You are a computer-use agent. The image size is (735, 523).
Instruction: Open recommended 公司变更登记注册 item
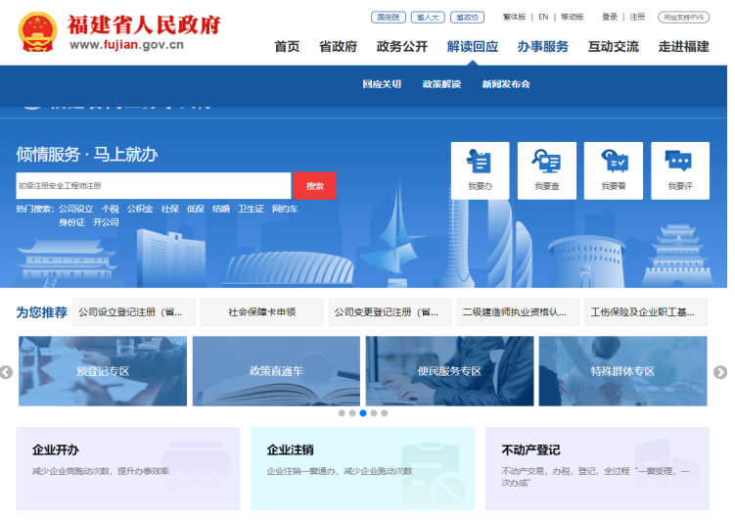point(390,311)
